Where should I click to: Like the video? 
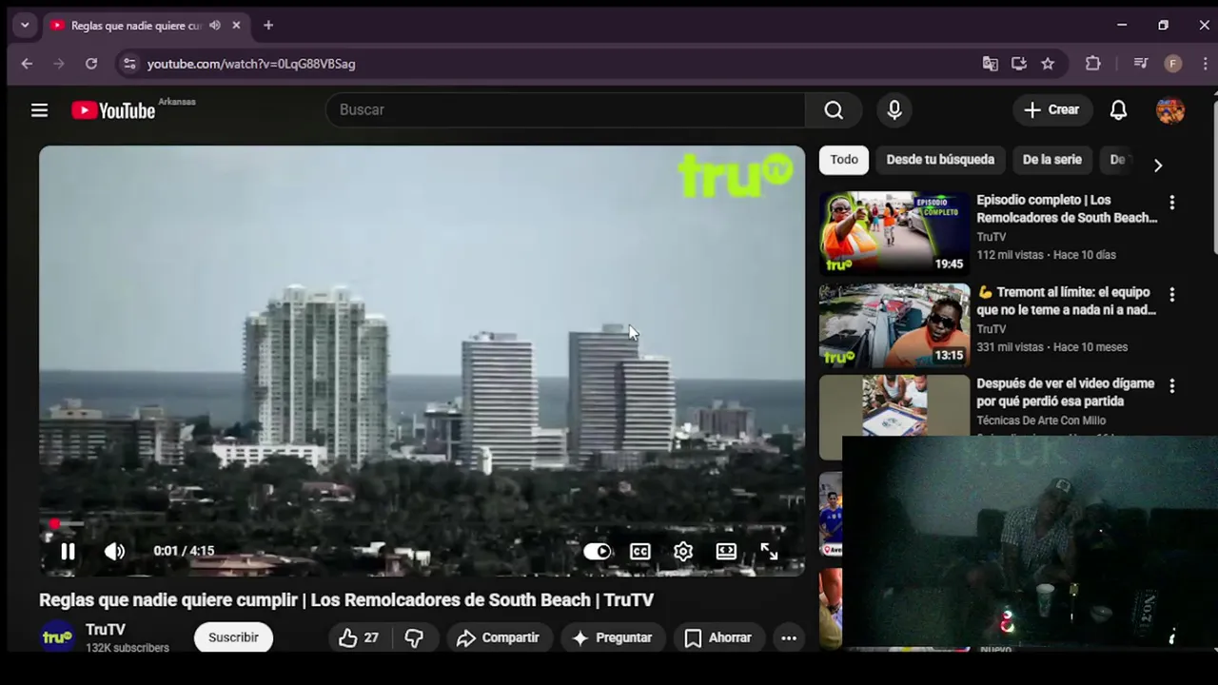point(359,638)
